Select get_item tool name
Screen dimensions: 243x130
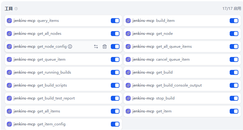[164, 111]
